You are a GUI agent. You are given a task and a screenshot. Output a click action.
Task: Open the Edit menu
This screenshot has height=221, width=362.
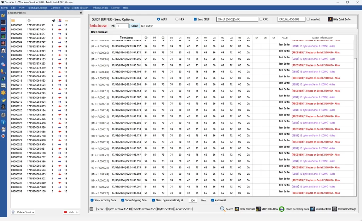coord(13,8)
